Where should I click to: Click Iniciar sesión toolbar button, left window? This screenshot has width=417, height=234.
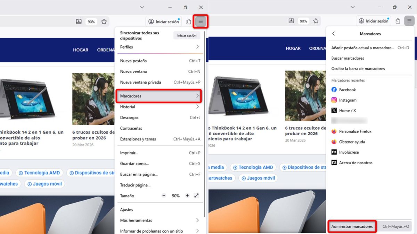coord(164,21)
